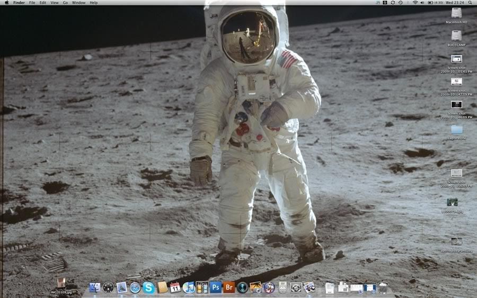Open the Mail stamp icon in Dock
The width and height of the screenshot is (477, 298).
click(122, 287)
